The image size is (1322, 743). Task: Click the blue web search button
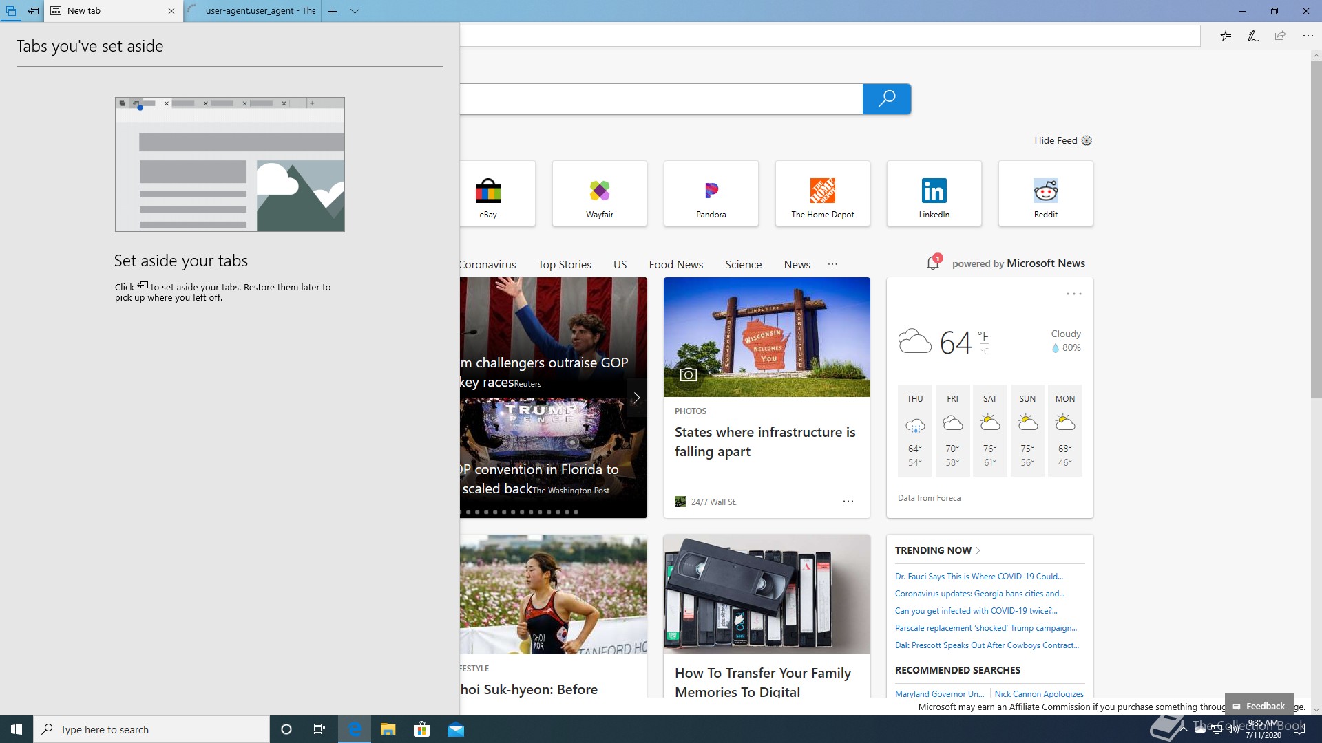click(x=887, y=99)
